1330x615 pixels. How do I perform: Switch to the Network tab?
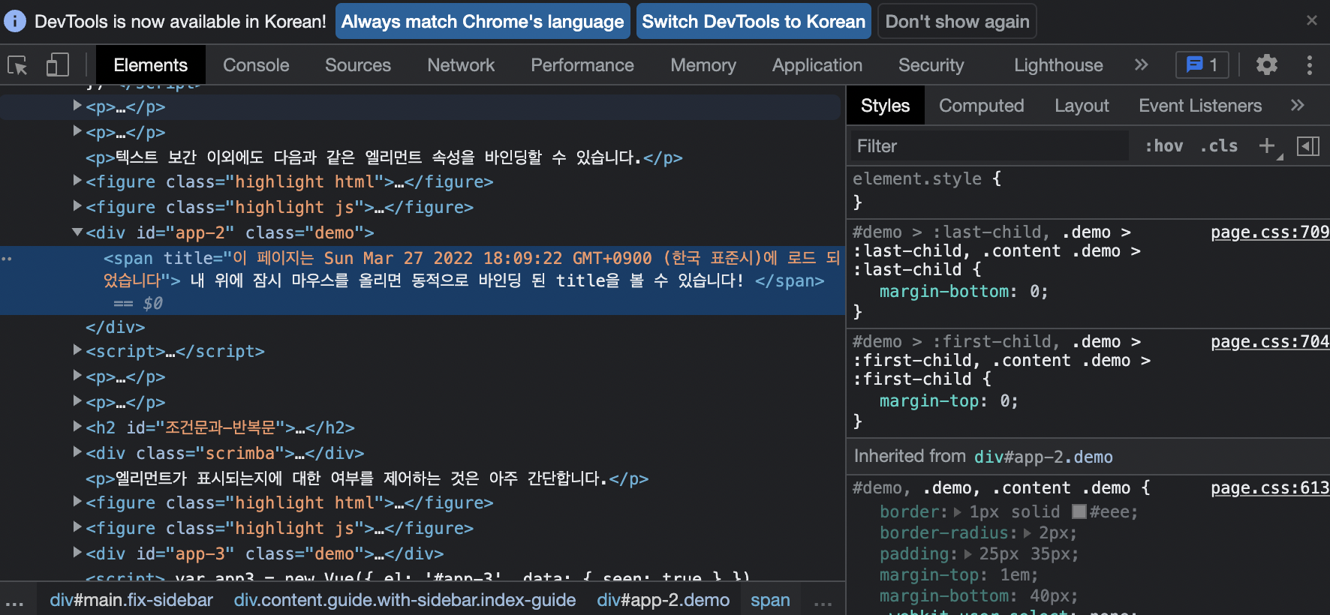tap(461, 65)
